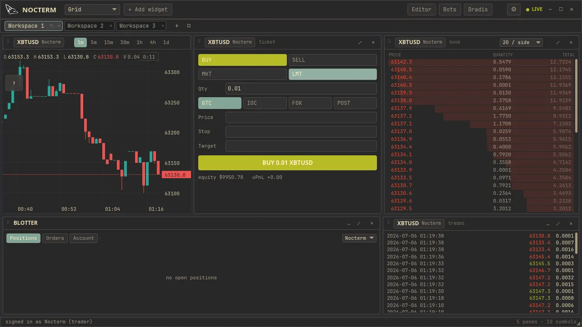Open the Orders tab in Blotter

[x=55, y=238]
